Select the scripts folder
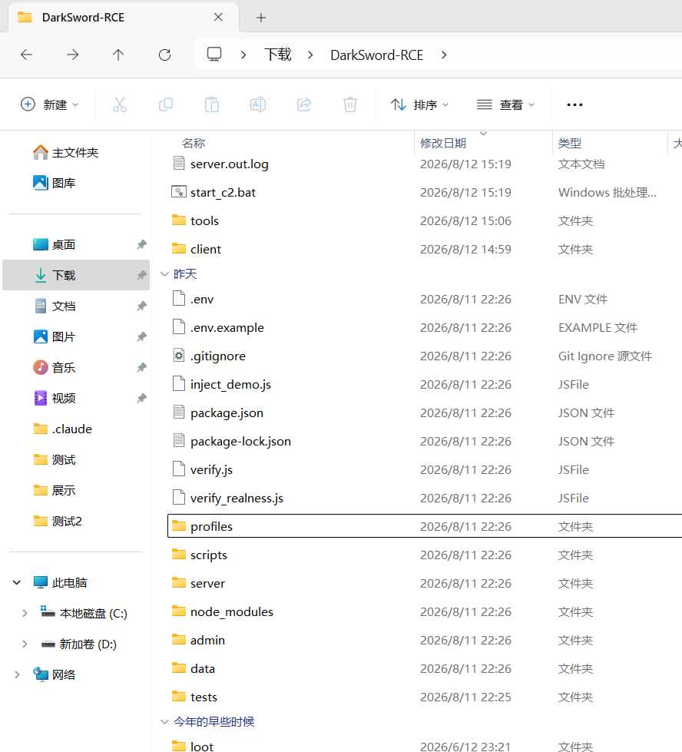The width and height of the screenshot is (682, 752). click(x=425, y=555)
